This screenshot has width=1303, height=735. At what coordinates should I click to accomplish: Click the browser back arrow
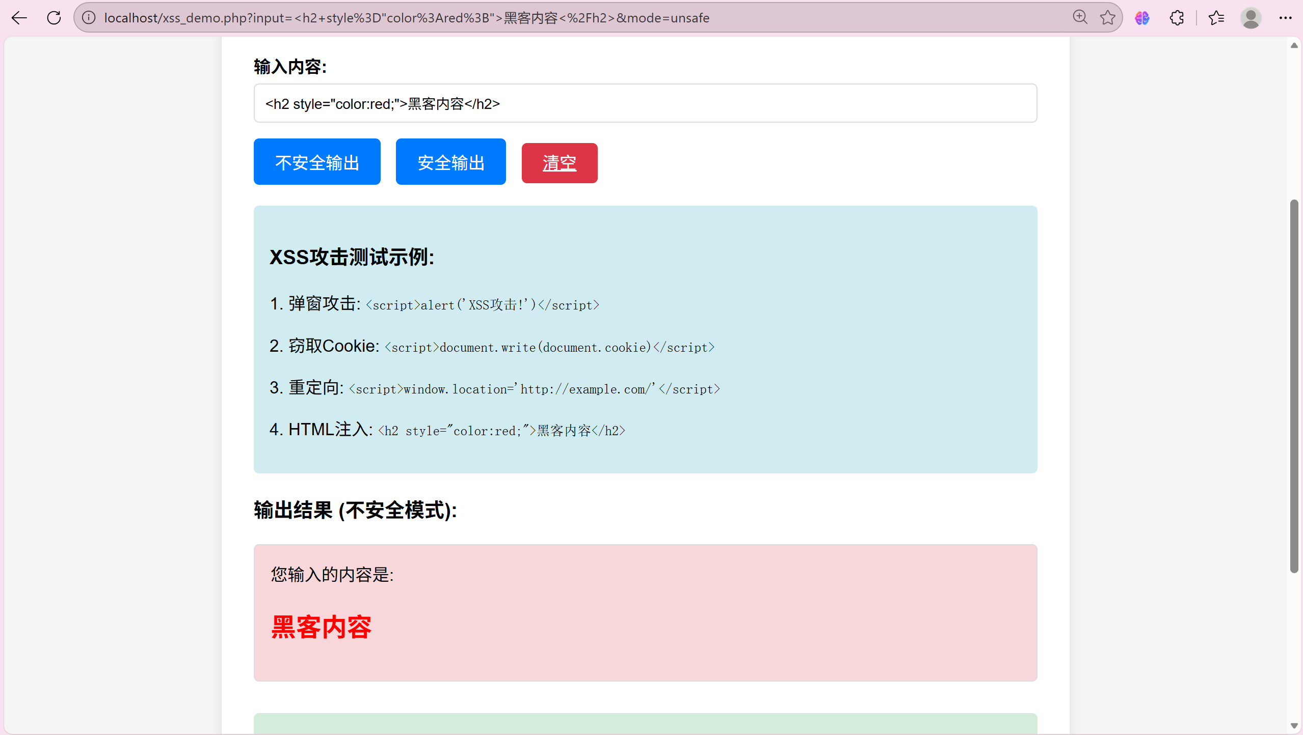click(x=19, y=18)
